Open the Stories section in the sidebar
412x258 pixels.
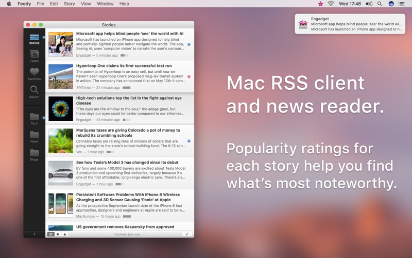coord(34,39)
